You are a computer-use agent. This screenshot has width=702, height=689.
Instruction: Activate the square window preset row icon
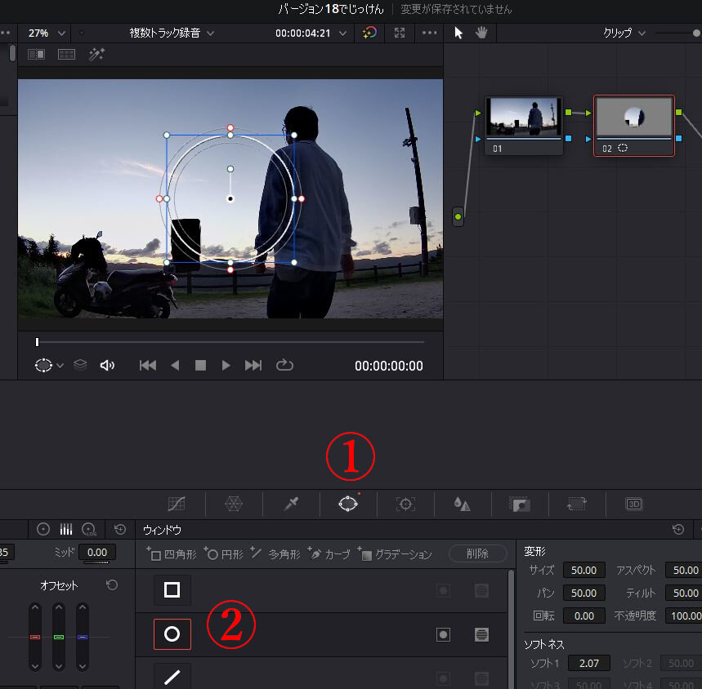click(172, 590)
